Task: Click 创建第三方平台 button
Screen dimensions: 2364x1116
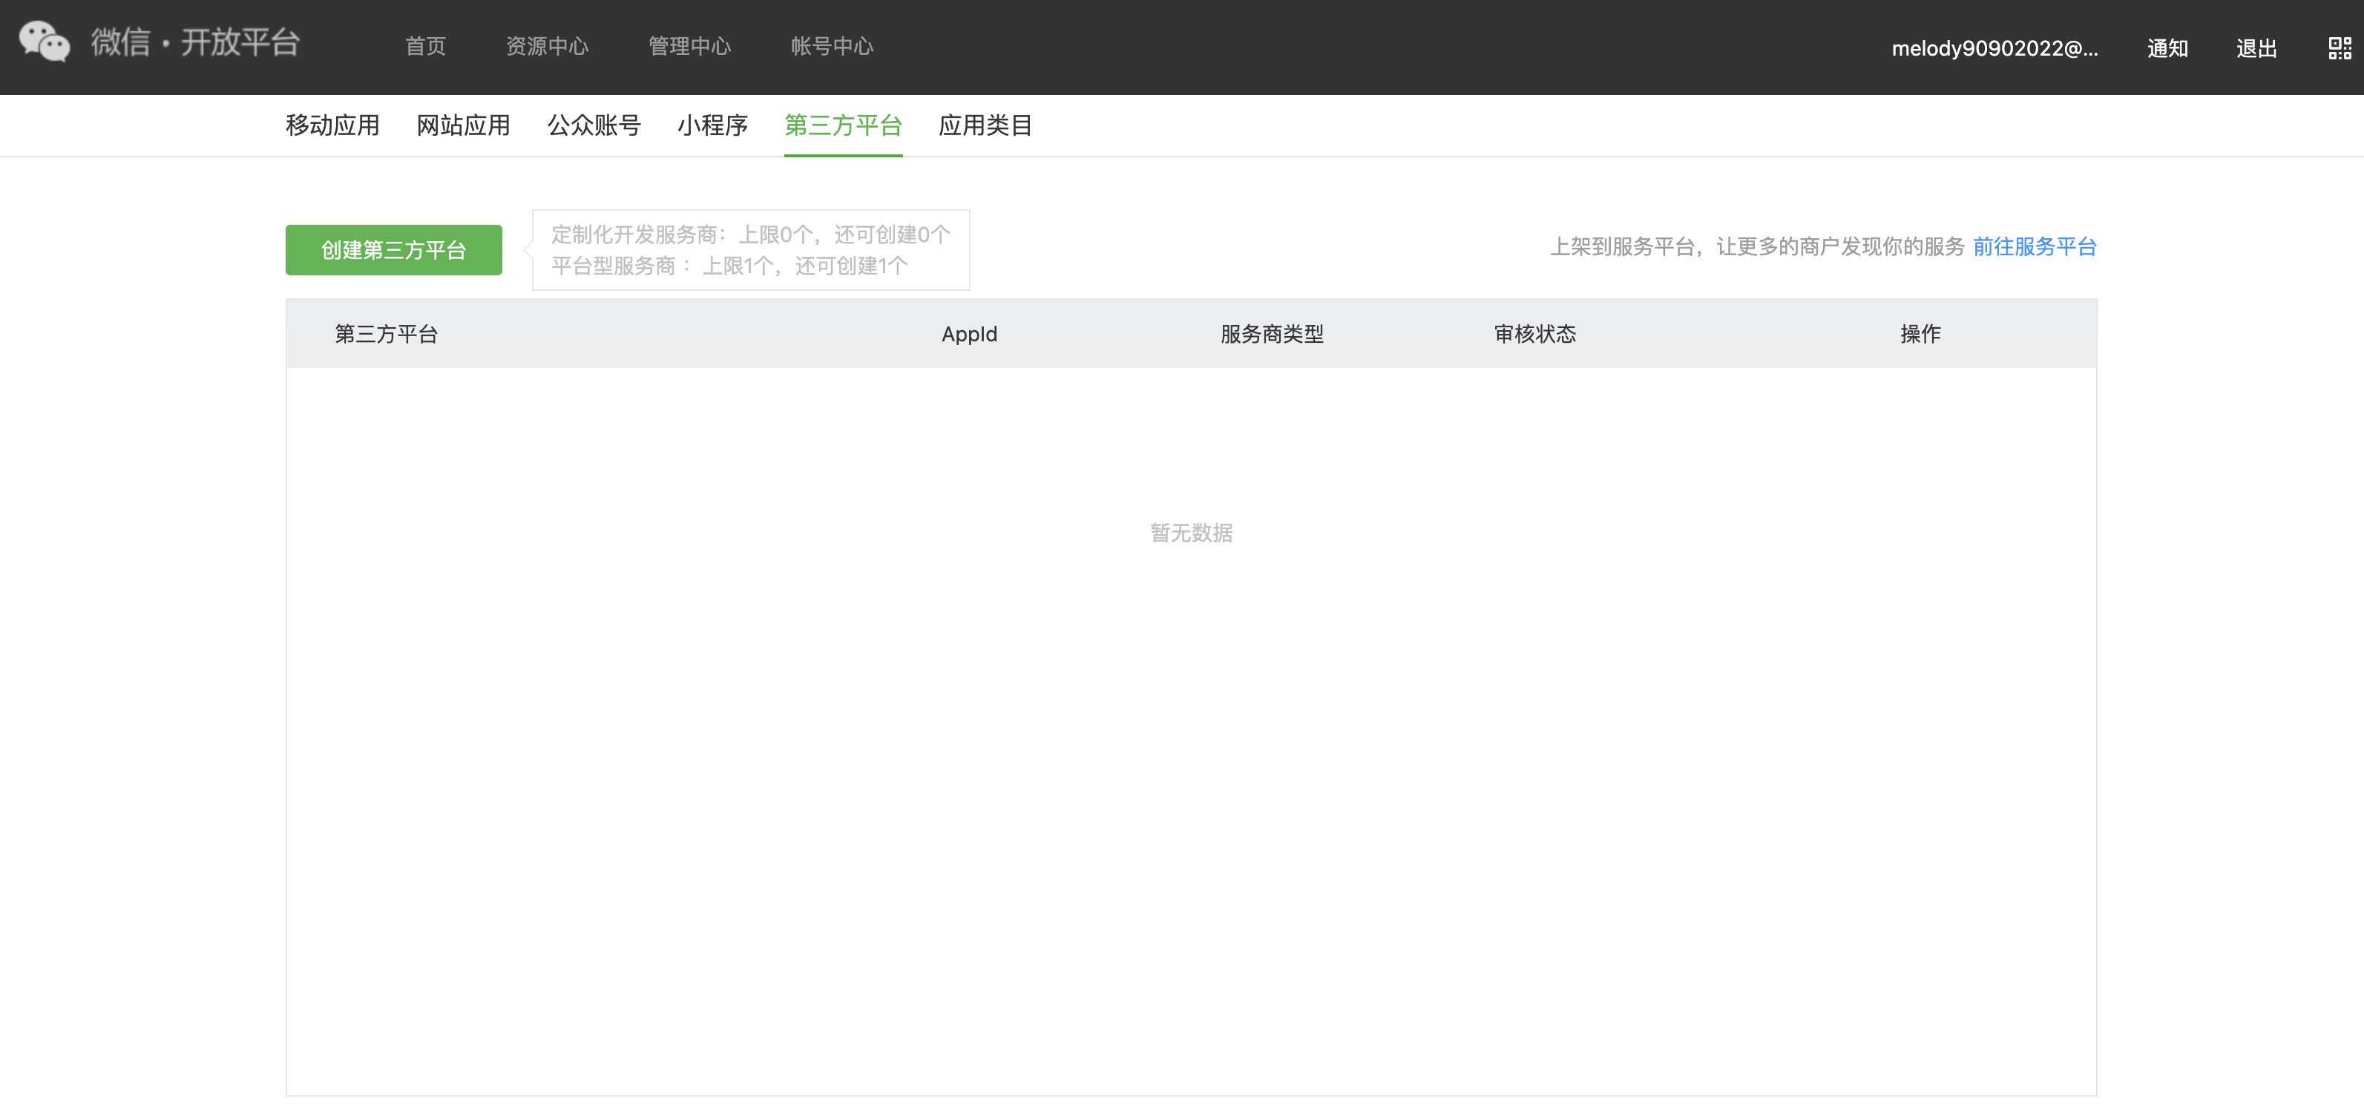Action: (x=394, y=249)
